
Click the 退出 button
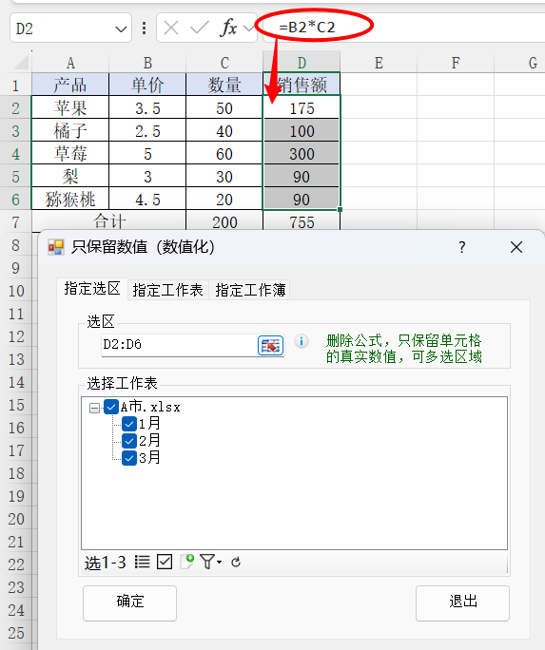462,602
